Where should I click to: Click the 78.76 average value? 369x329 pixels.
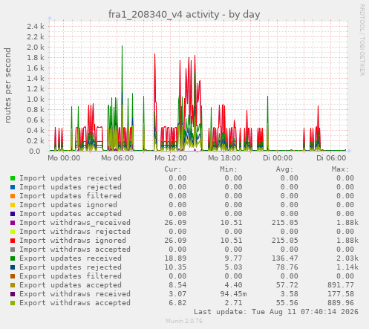coord(287,267)
